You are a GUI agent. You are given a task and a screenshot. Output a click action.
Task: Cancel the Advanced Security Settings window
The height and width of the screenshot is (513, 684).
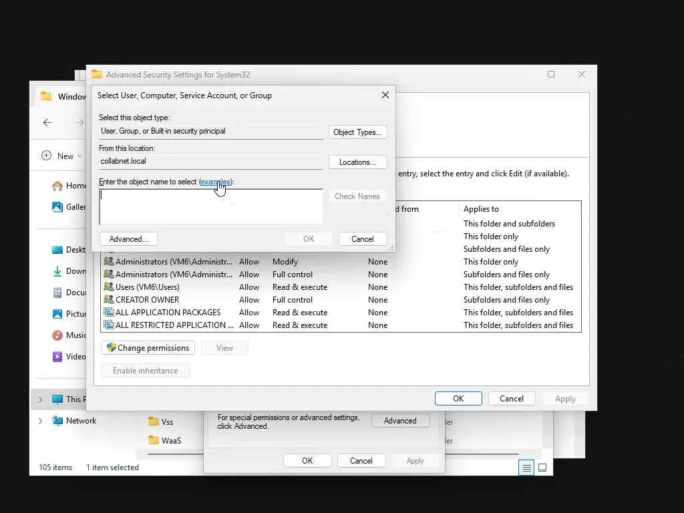pos(511,399)
